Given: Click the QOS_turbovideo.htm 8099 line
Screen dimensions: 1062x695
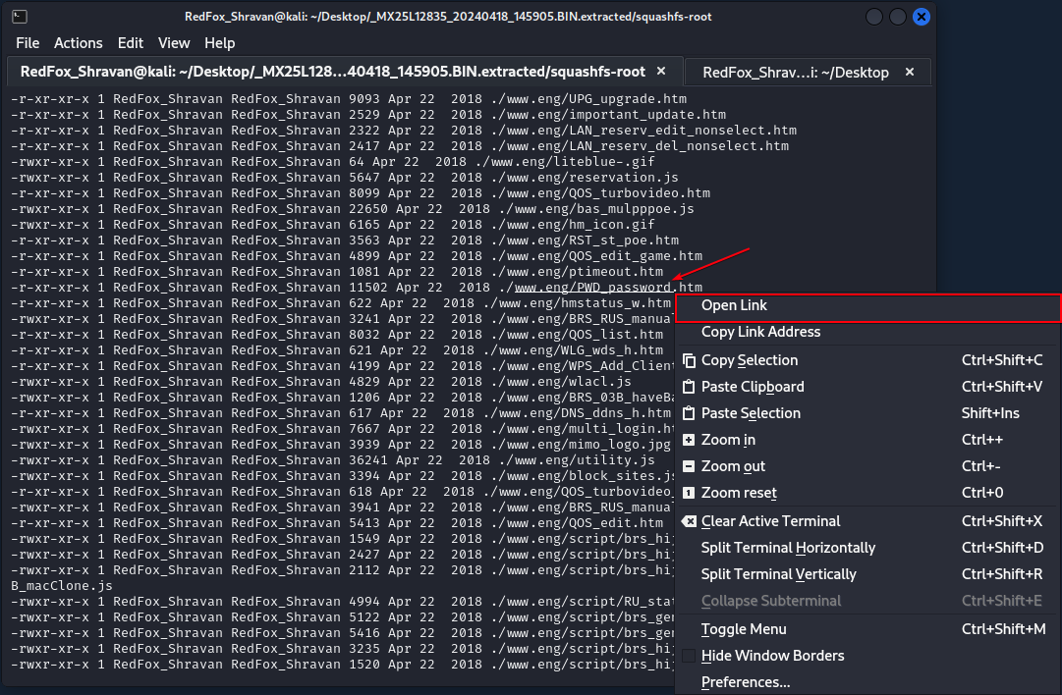Looking at the screenshot, I should click(x=361, y=192).
